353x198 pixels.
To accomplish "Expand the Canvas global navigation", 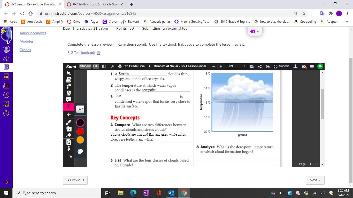I will click(x=6, y=182).
